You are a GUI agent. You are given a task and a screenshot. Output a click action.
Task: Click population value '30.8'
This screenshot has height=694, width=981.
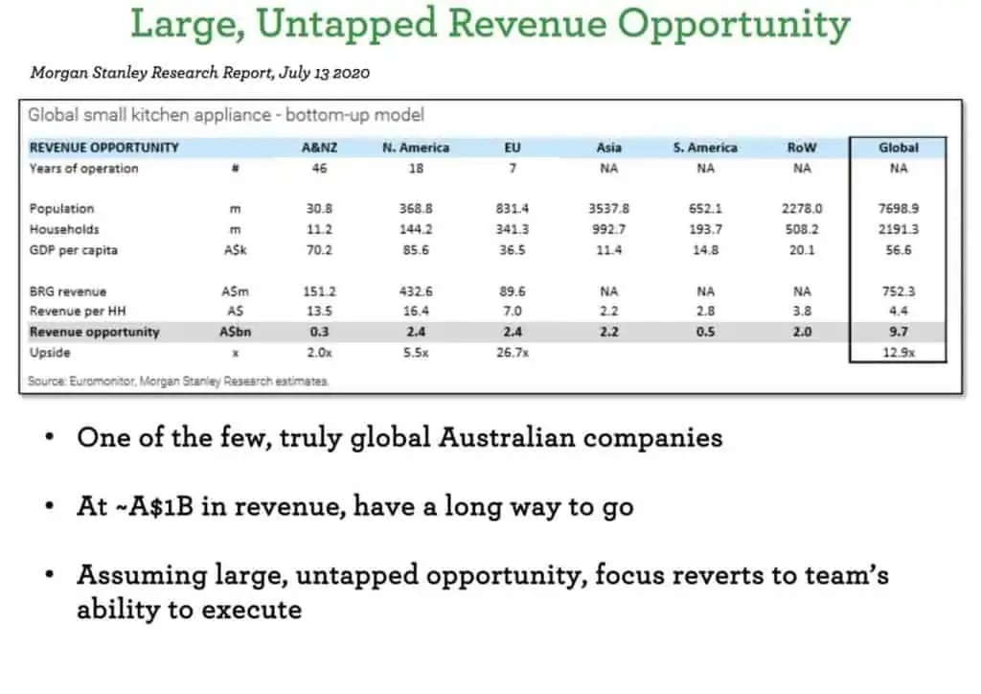pyautogui.click(x=319, y=208)
